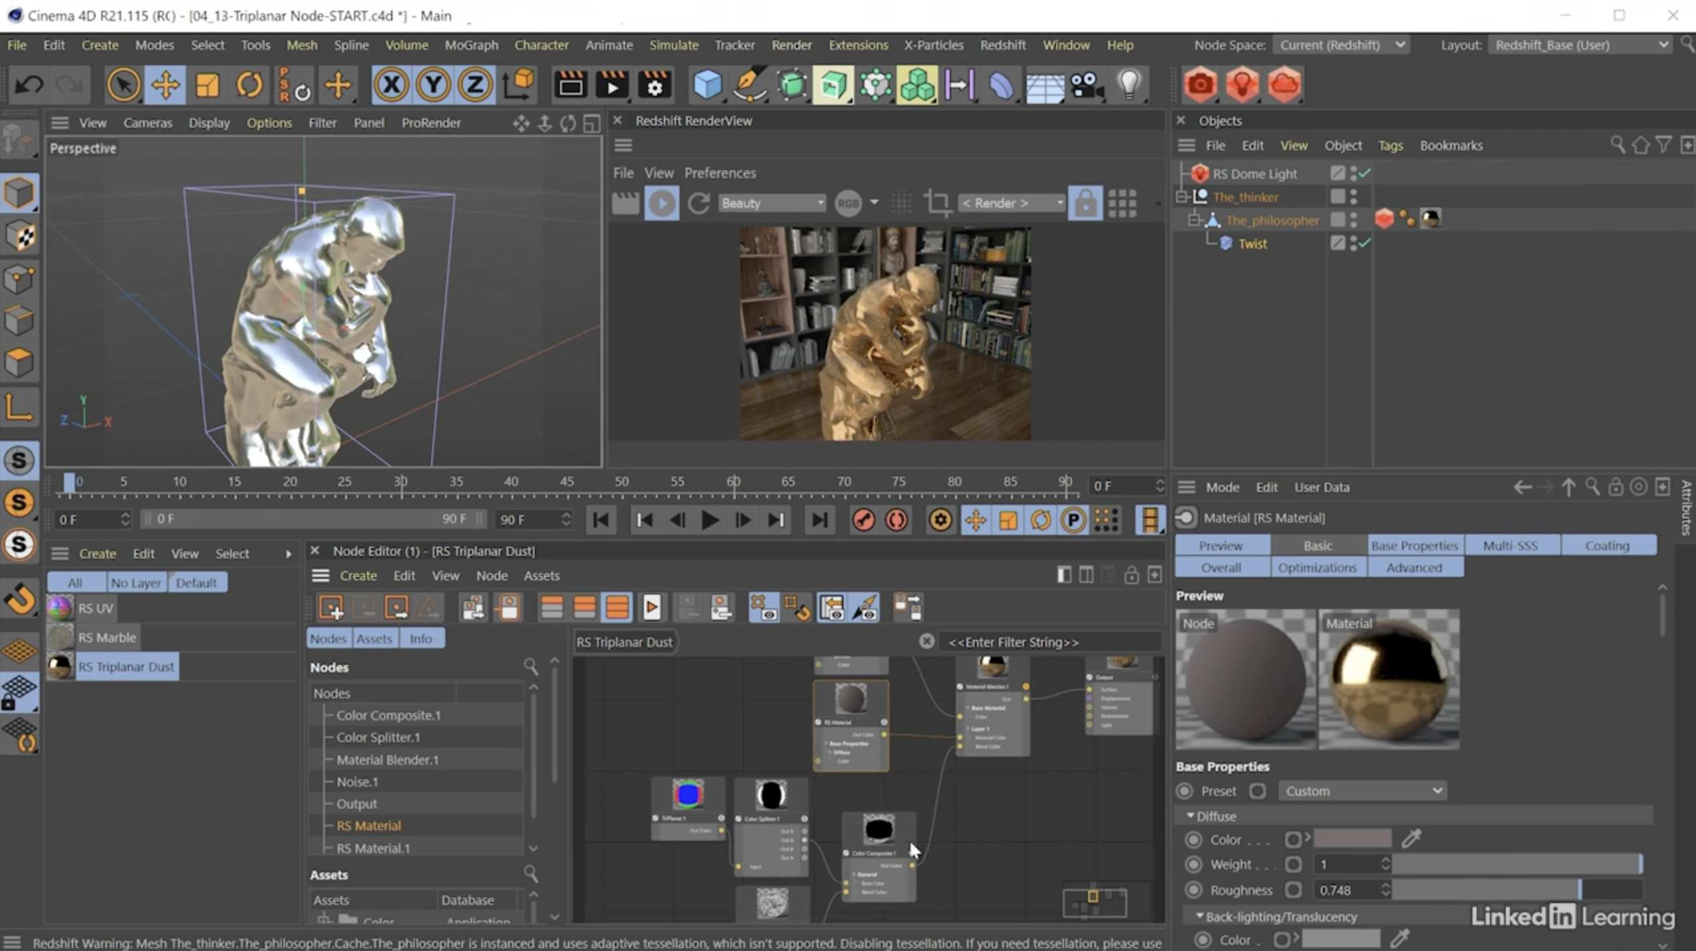Click the Camera object icon
This screenshot has height=951, width=1696.
coord(1087,85)
